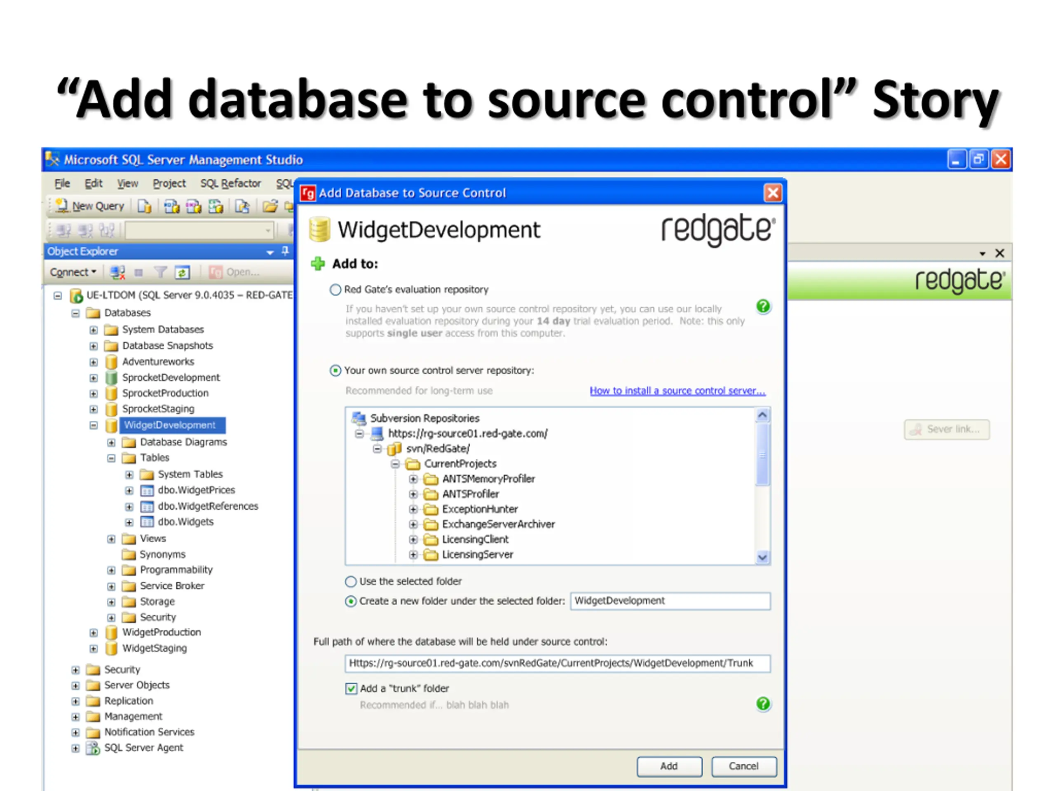
Task: Open the available databases combo box
Action: tap(199, 231)
